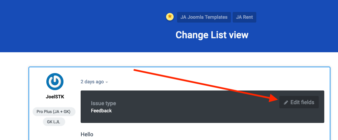Screen dimensions: 338x140
Task: Click the white page margin left of the post
Action: (14, 102)
